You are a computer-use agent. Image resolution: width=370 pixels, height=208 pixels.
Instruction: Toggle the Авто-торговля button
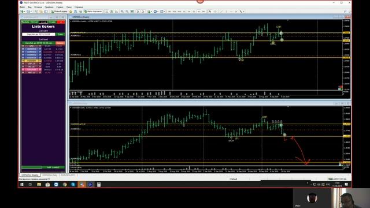[93, 12]
